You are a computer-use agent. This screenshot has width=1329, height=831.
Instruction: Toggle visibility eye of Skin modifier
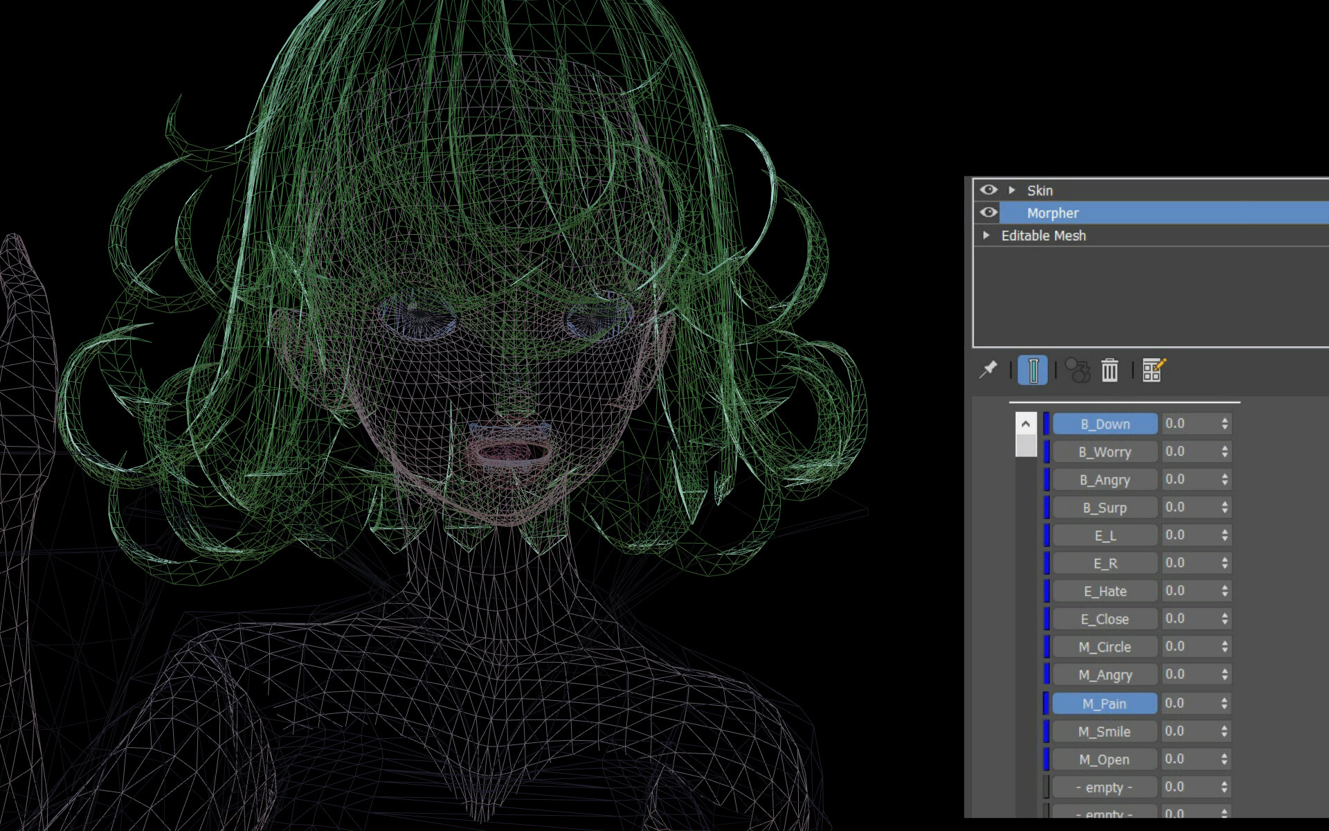tap(988, 190)
